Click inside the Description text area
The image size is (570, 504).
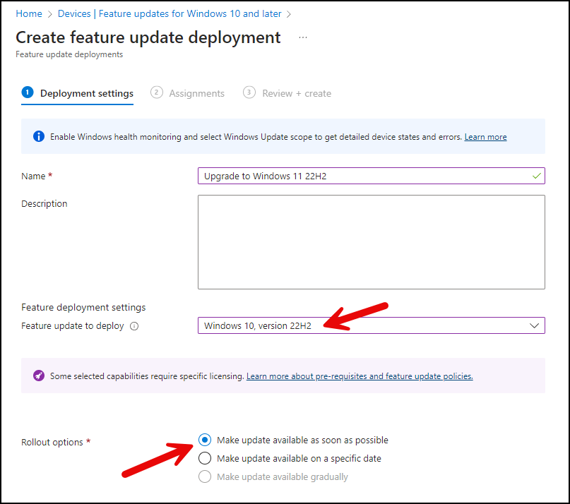tap(371, 242)
